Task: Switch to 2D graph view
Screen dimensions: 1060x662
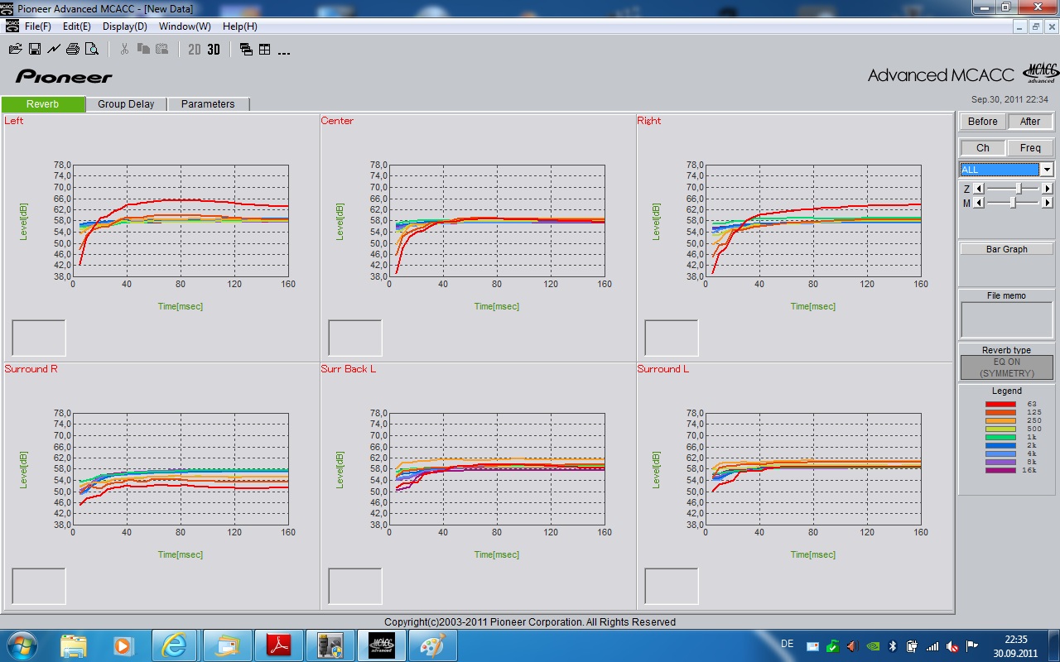Action: point(195,50)
